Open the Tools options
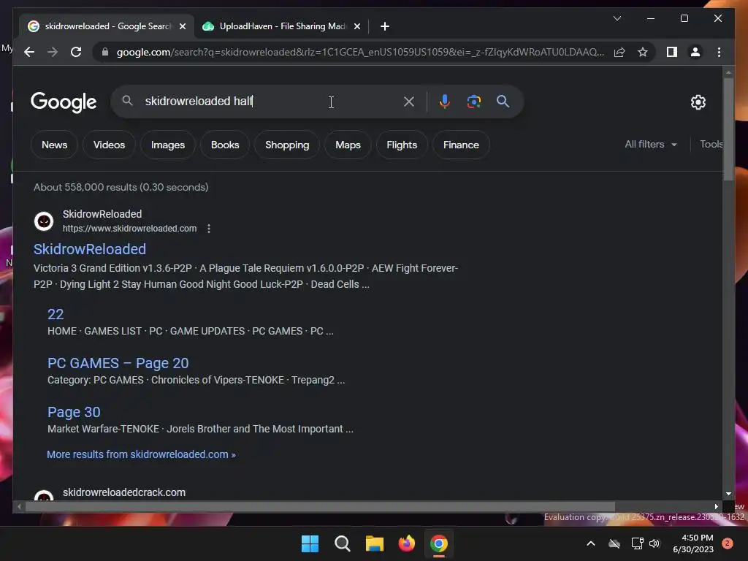Viewport: 748px width, 561px height. [711, 144]
